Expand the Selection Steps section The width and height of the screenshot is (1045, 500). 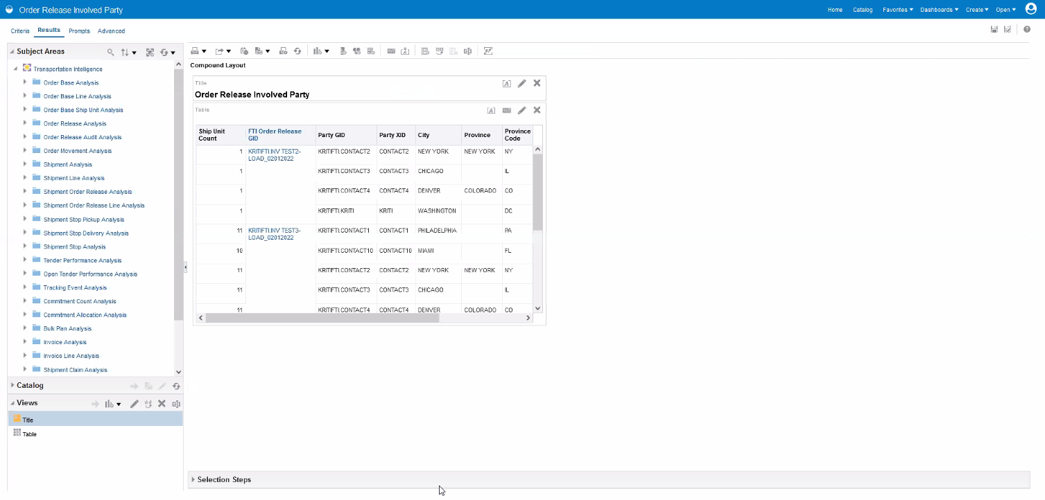pos(193,479)
